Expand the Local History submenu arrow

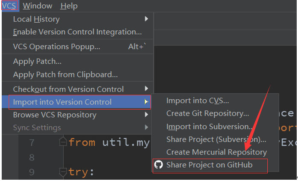pyautogui.click(x=146, y=19)
